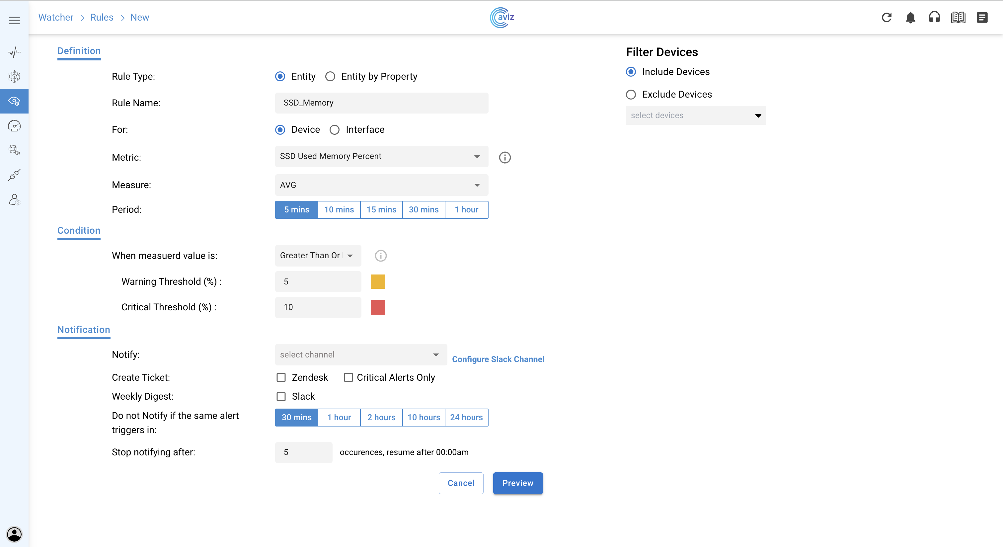Open the select devices dropdown
Screen dimensions: 1003x547
695,116
